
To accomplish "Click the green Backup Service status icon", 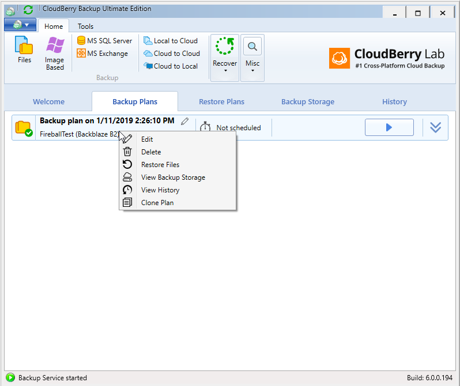I will point(10,377).
